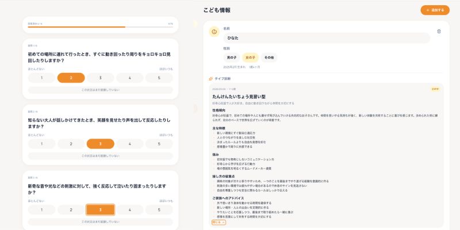Image resolution: width=460 pixels, height=230 pixels.
Task: Click the たんけんたいちょう見習い型 title
Action: [239, 97]
